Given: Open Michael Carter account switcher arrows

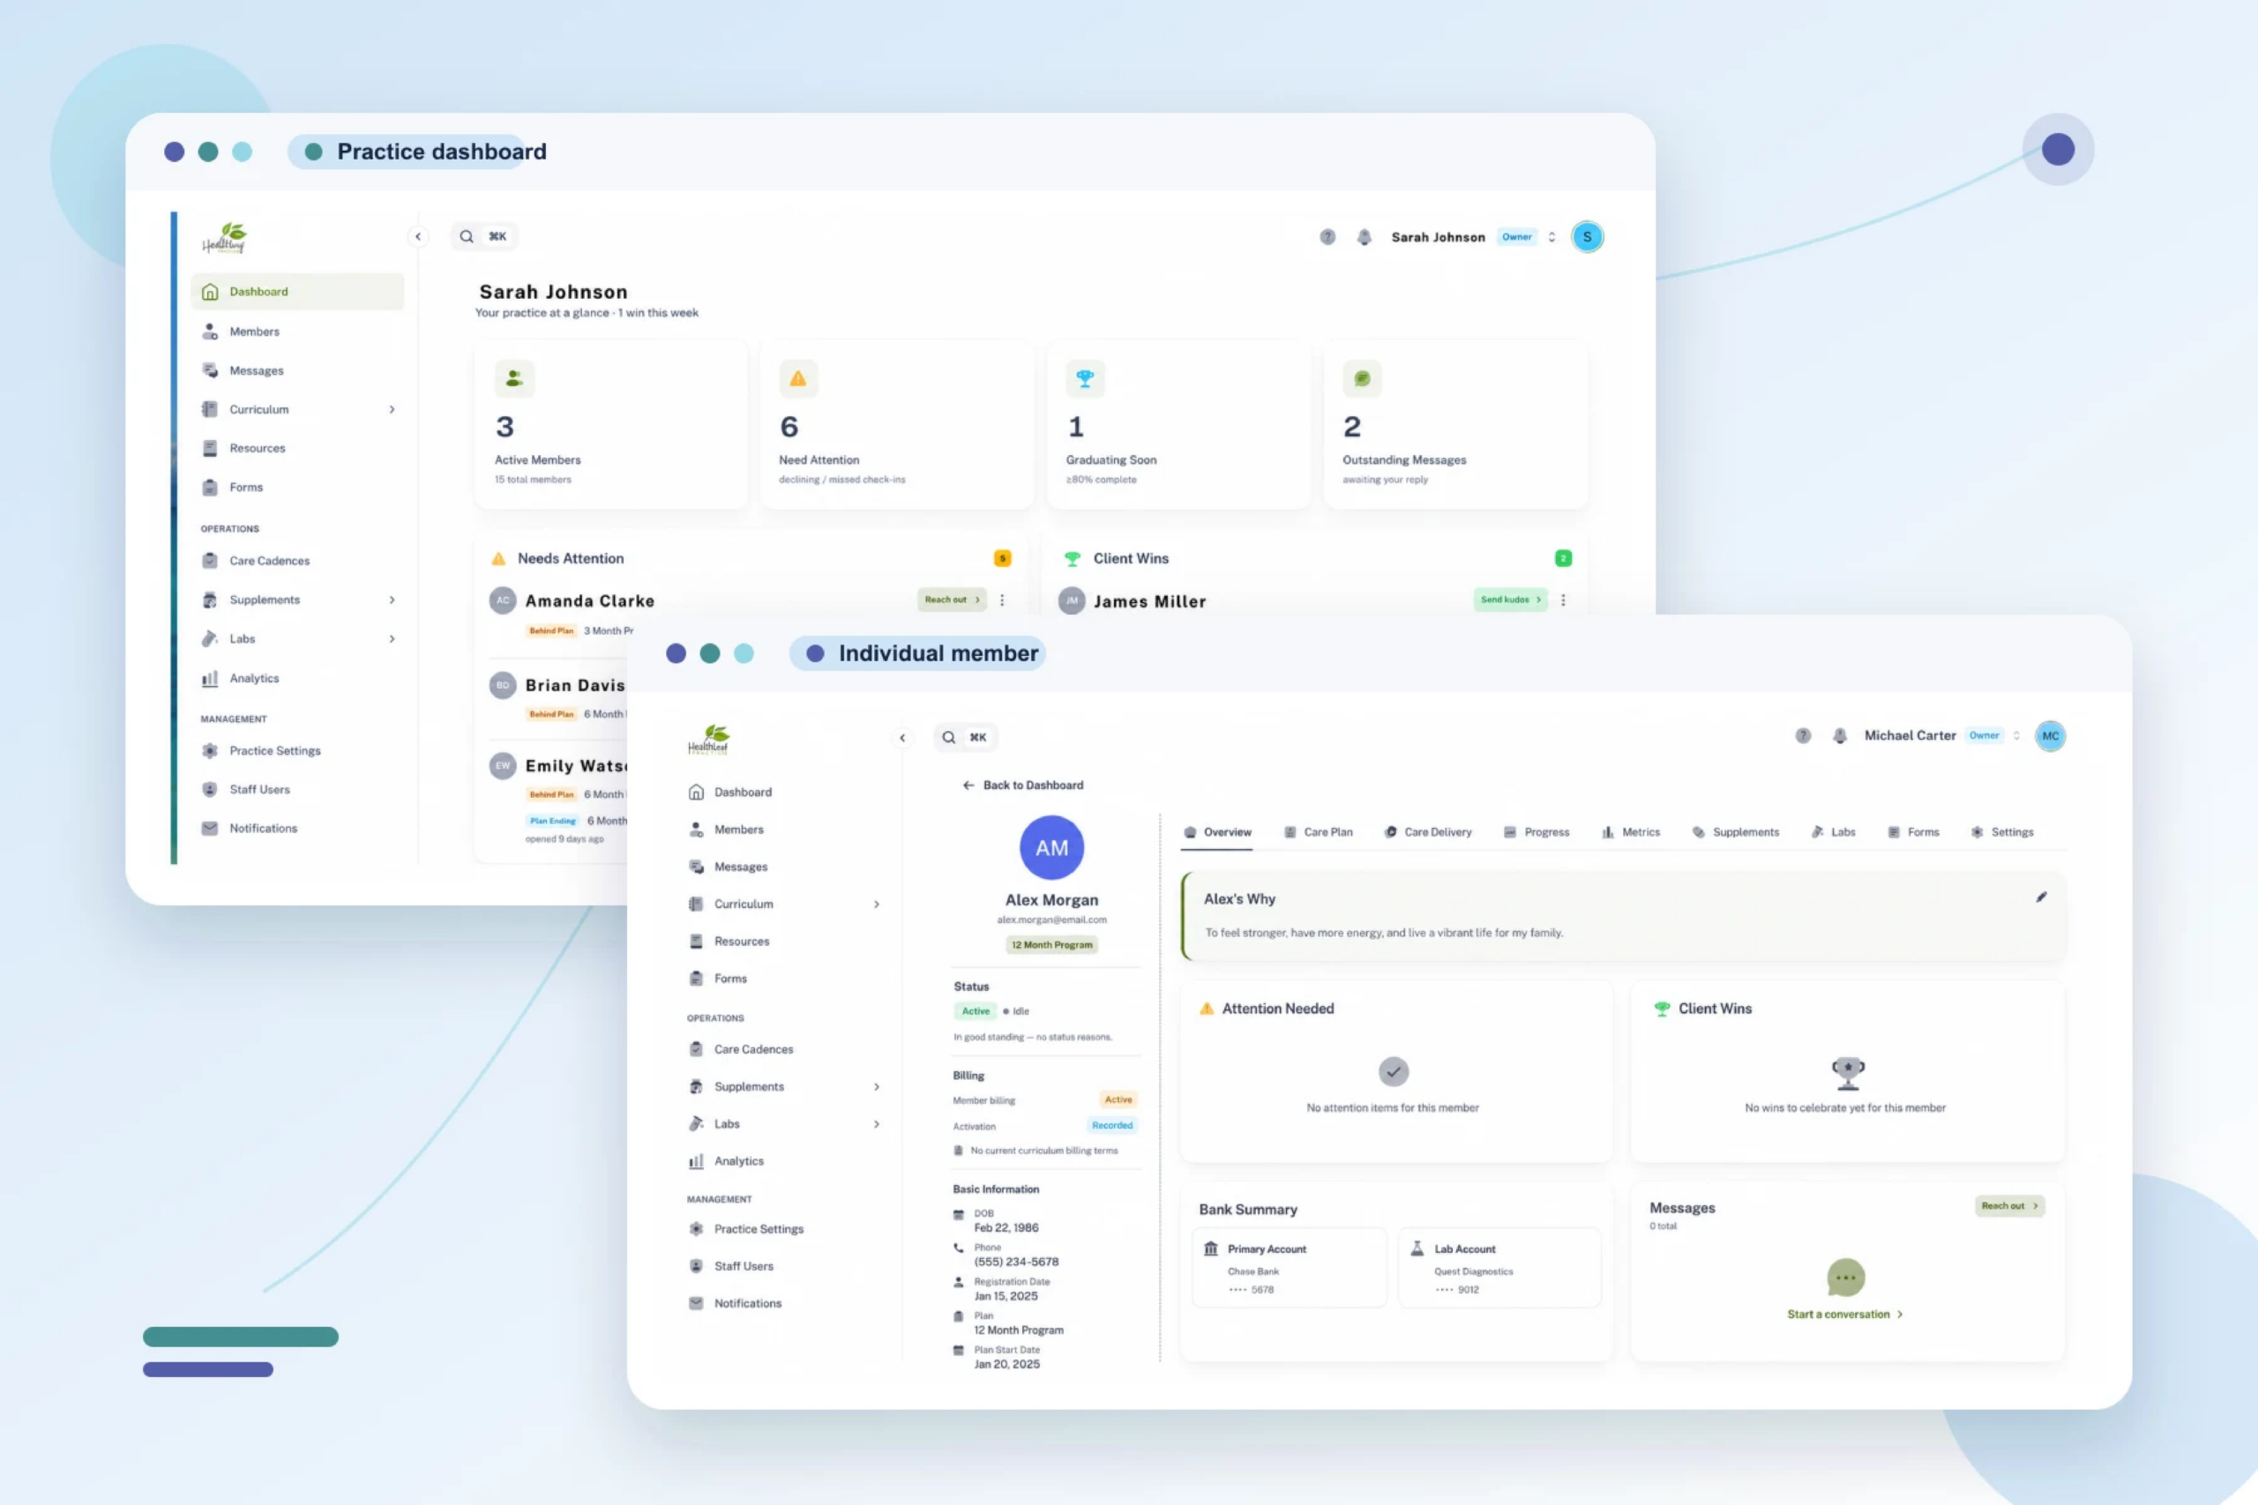Looking at the screenshot, I should pos(2016,736).
